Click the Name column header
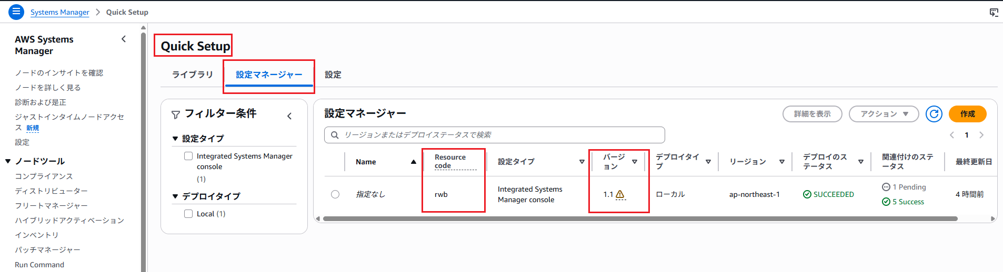This screenshot has width=1003, height=272. click(366, 162)
